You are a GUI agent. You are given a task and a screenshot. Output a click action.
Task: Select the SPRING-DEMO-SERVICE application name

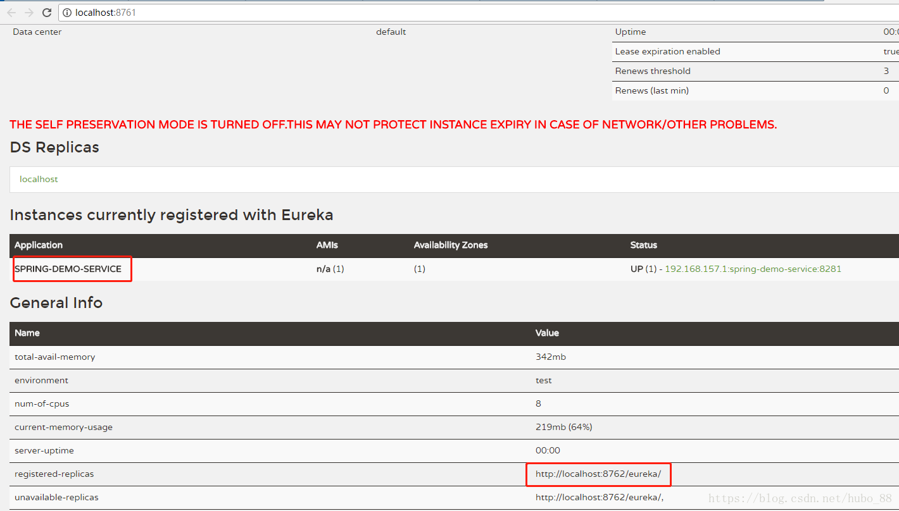68,269
